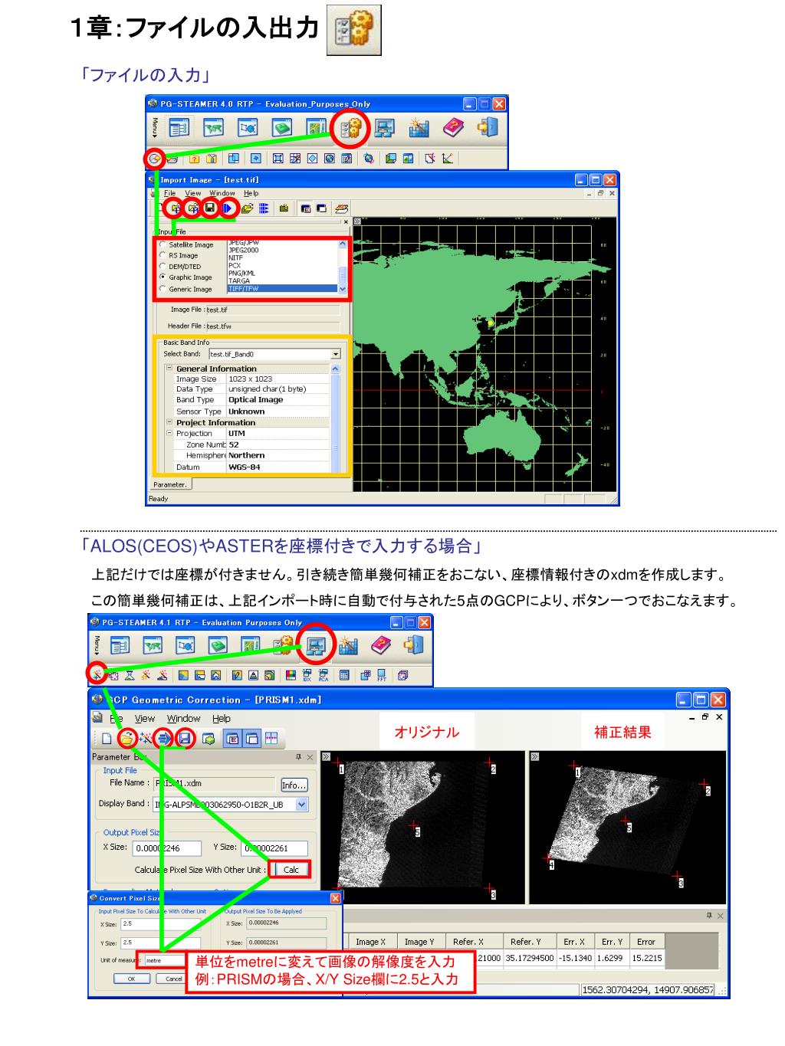The width and height of the screenshot is (785, 1046).
Task: Click Import Image icon in PG-STEAMER 4.0 sub-toolbar
Action: (x=155, y=159)
